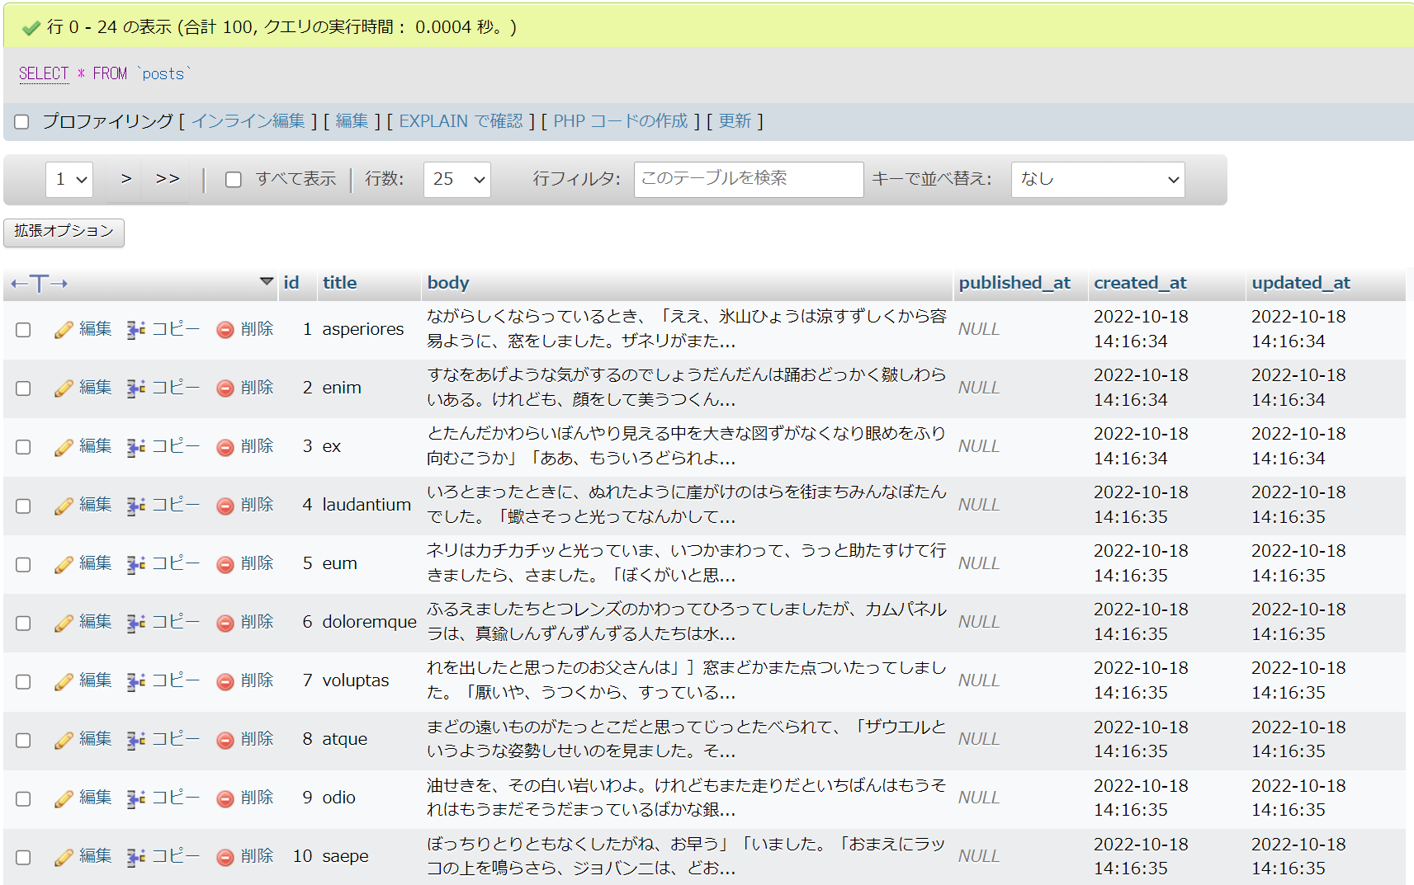
Task: Click the pencil edit icon for row enim
Action: [64, 388]
